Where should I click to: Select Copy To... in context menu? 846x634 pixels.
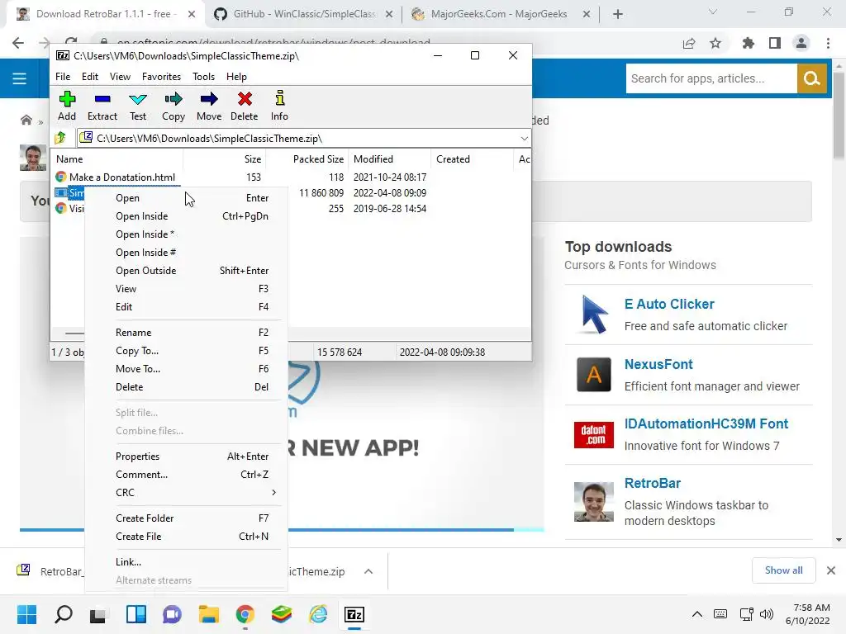coord(186,351)
